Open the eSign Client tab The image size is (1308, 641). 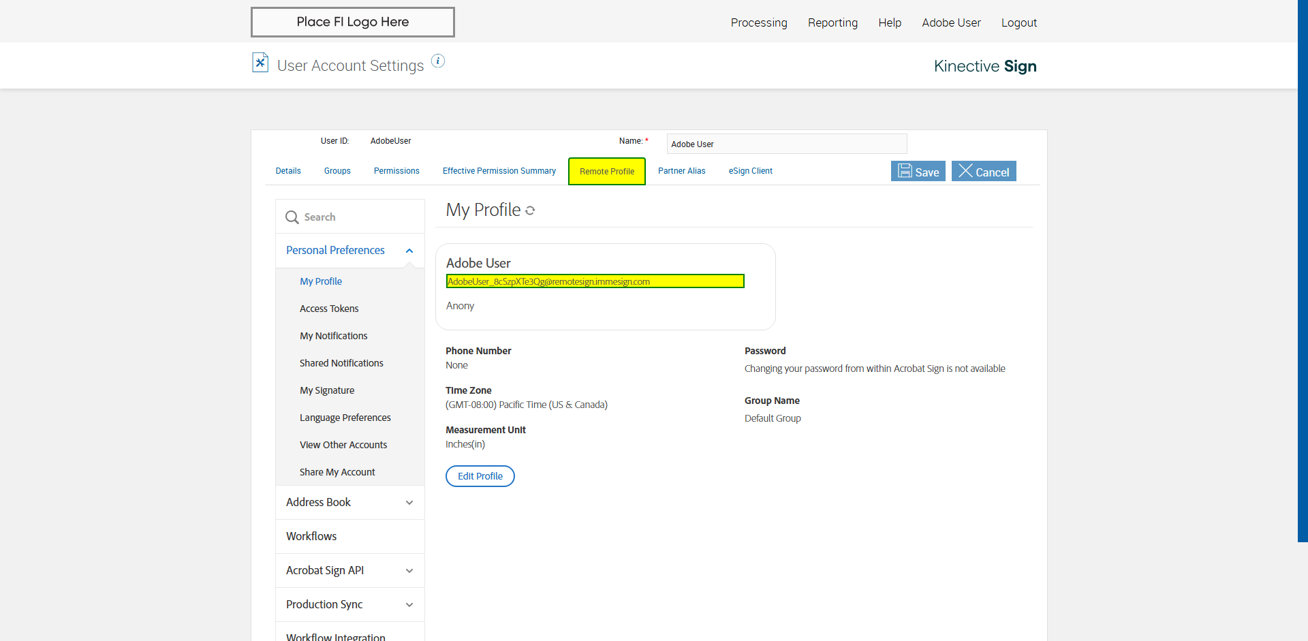tap(750, 171)
